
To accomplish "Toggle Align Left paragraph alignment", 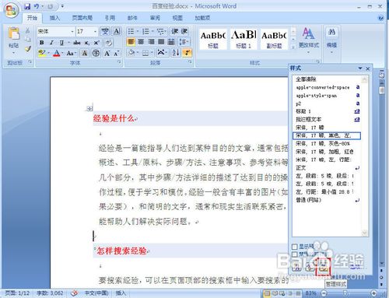I will [131, 42].
